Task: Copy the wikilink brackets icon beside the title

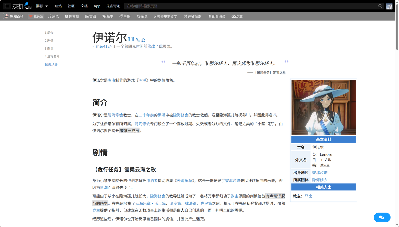Action: click(x=131, y=39)
